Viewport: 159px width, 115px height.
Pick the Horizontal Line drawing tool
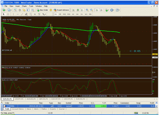tap(18, 14)
